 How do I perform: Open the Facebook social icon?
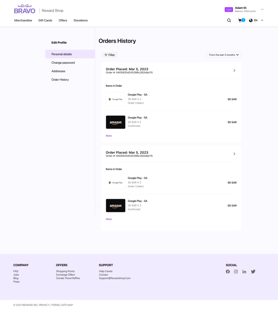point(228,272)
